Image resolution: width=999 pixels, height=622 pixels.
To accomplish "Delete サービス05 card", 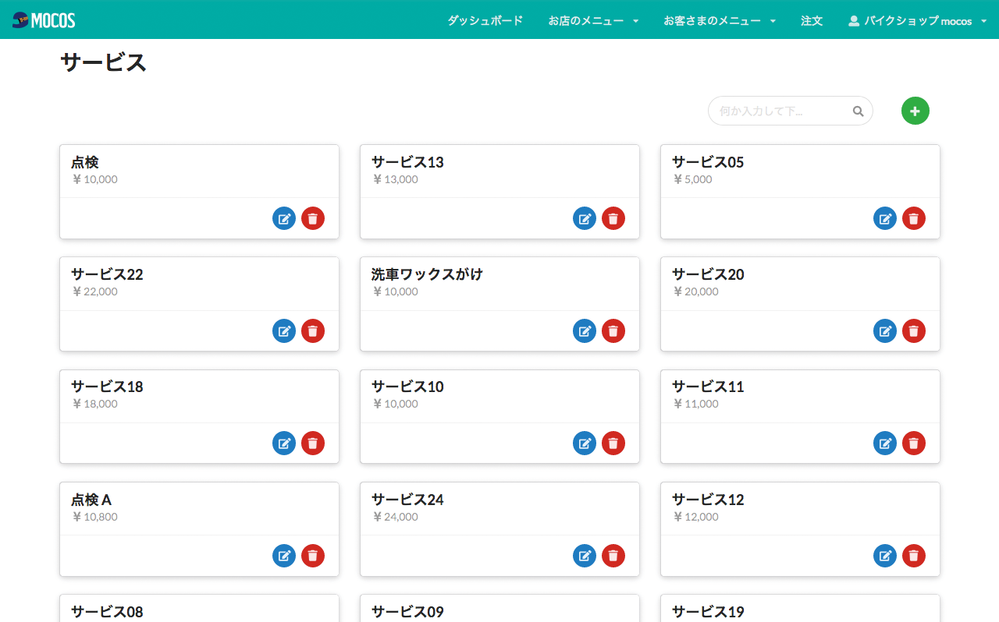I will click(914, 218).
